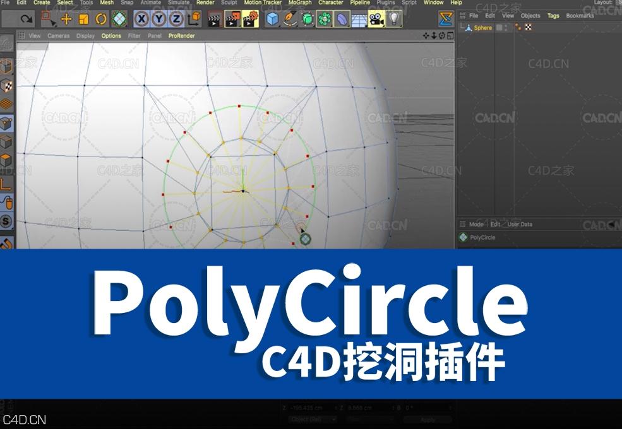Screen dimensions: 622x429
Task: Select the Move tool in the toolbar
Action: tap(68, 20)
